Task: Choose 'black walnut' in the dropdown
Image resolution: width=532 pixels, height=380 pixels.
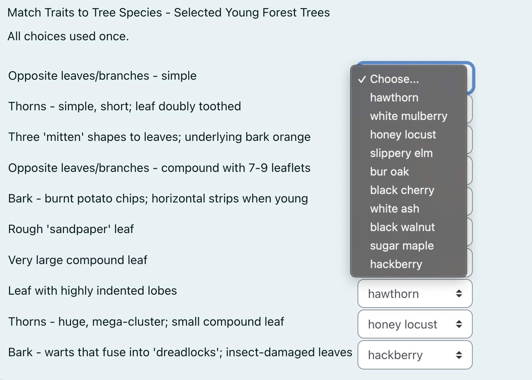Action: 402,227
